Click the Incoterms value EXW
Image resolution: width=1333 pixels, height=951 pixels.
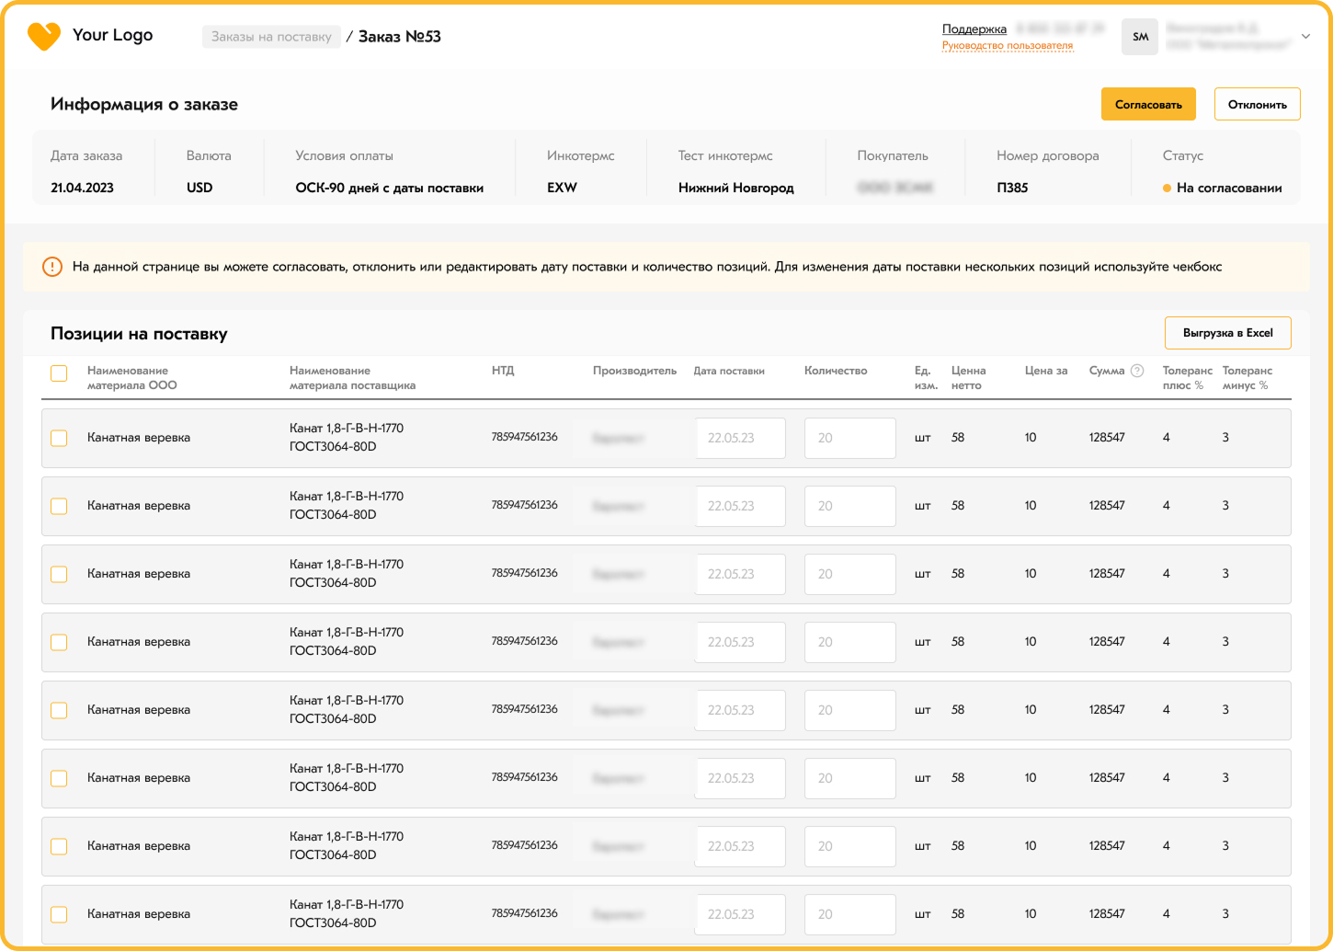tap(562, 188)
